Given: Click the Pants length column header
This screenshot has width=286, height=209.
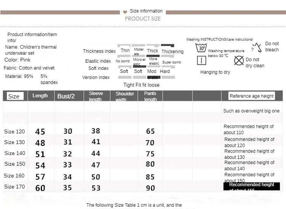Looking at the screenshot, I should tap(150, 96).
